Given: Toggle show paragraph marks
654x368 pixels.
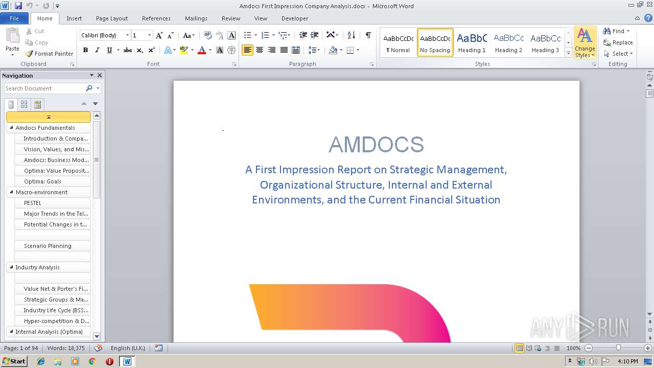Looking at the screenshot, I should pos(368,35).
